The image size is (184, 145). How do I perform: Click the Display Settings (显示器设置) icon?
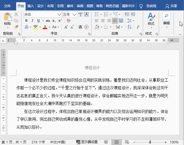click(x=78, y=142)
